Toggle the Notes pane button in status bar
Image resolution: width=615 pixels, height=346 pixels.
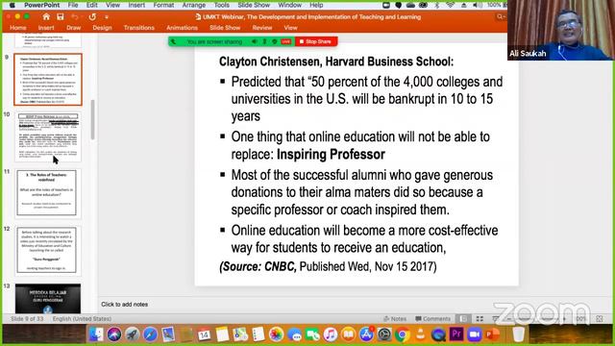(x=395, y=319)
